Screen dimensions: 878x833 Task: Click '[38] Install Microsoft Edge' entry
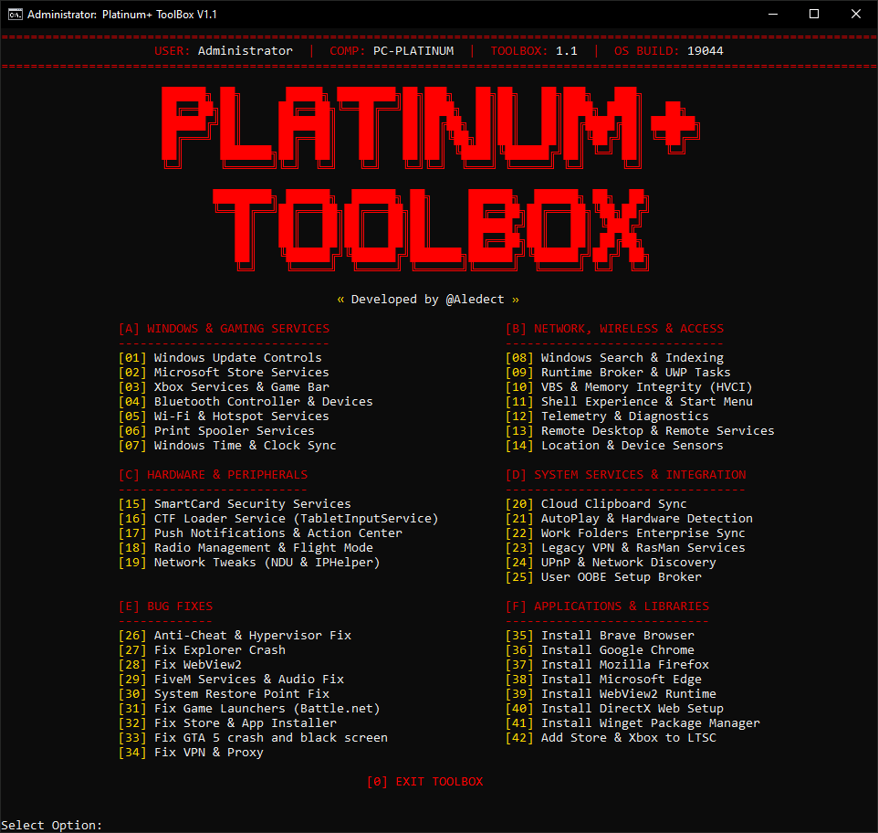603,679
